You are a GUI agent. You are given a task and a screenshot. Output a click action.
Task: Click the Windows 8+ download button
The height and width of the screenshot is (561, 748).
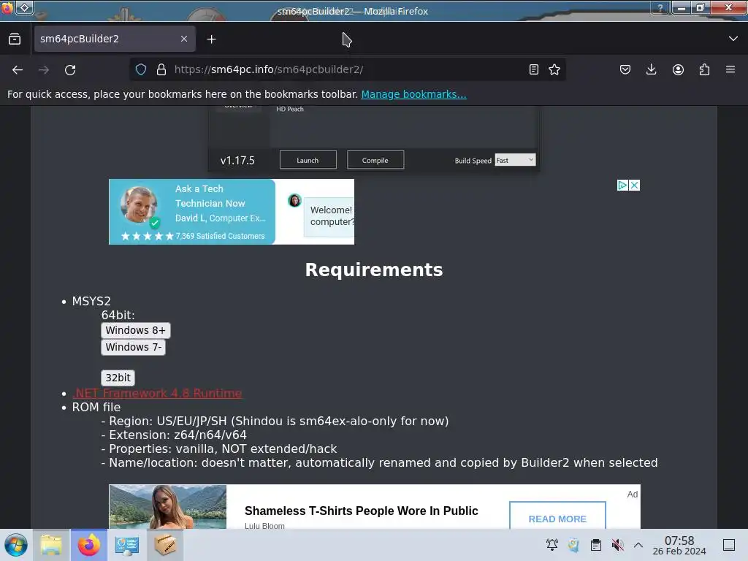(x=135, y=330)
